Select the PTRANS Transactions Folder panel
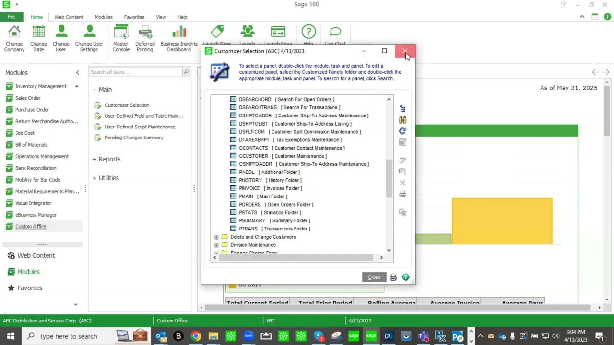Screen dimensions: 614x345 tap(274, 229)
